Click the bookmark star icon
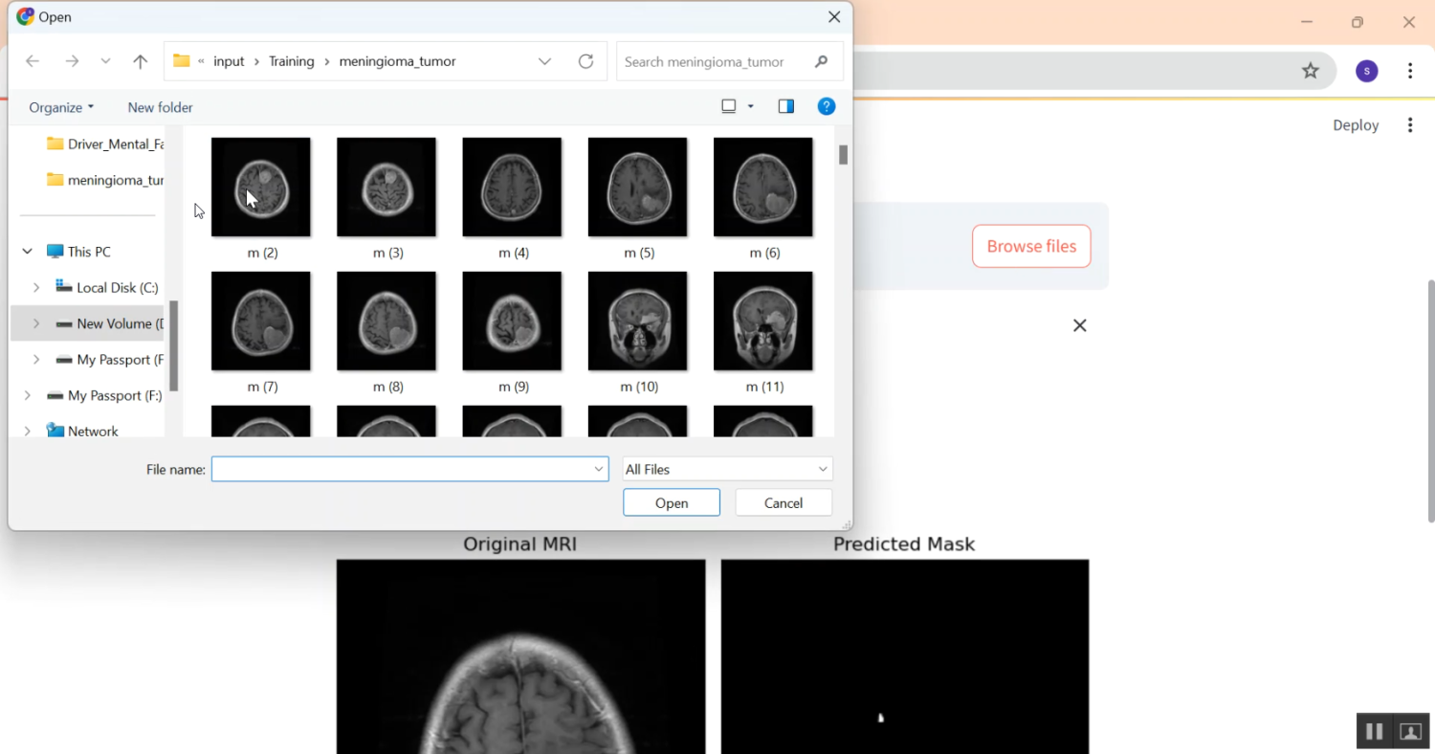Image resolution: width=1435 pixels, height=754 pixels. pos(1311,71)
